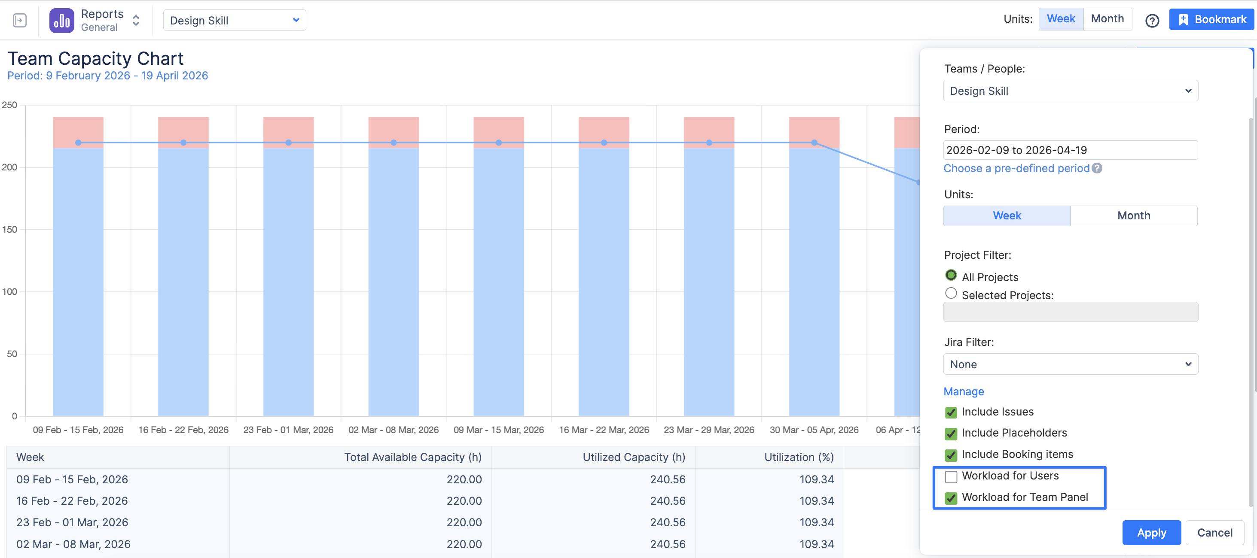Image resolution: width=1257 pixels, height=558 pixels.
Task: Click help icon beside pre-defined period link
Action: 1096,168
